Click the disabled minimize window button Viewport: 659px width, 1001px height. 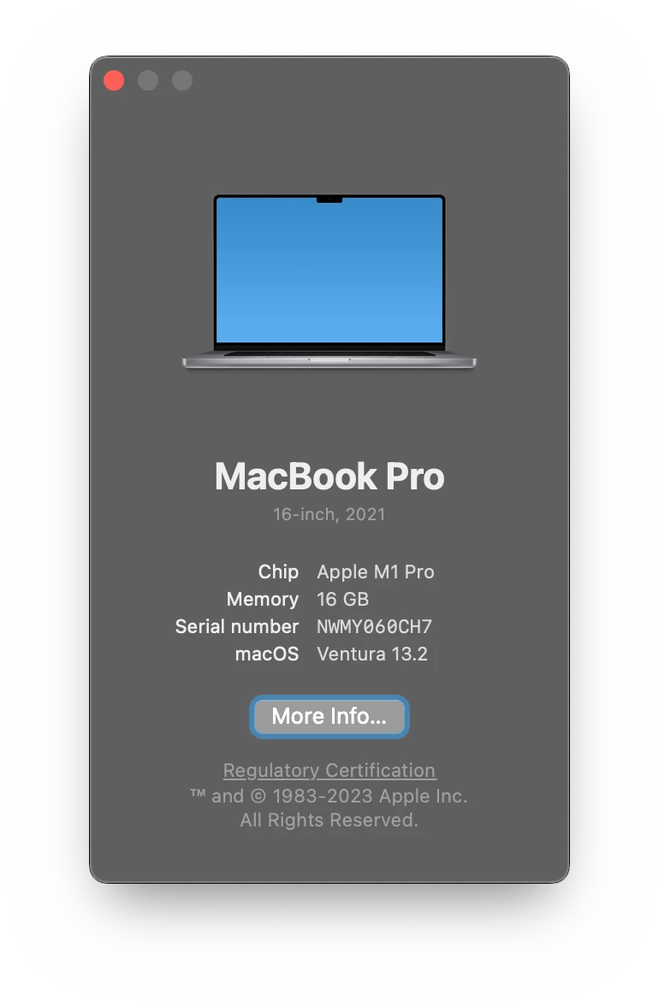pyautogui.click(x=148, y=80)
